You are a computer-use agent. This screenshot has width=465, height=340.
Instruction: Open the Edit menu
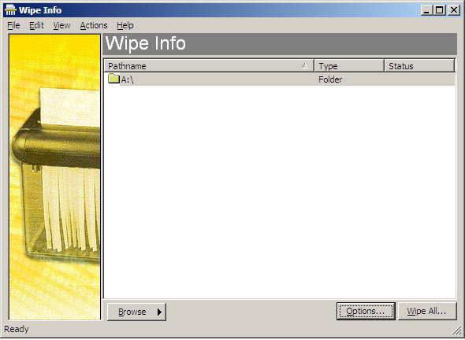[36, 25]
